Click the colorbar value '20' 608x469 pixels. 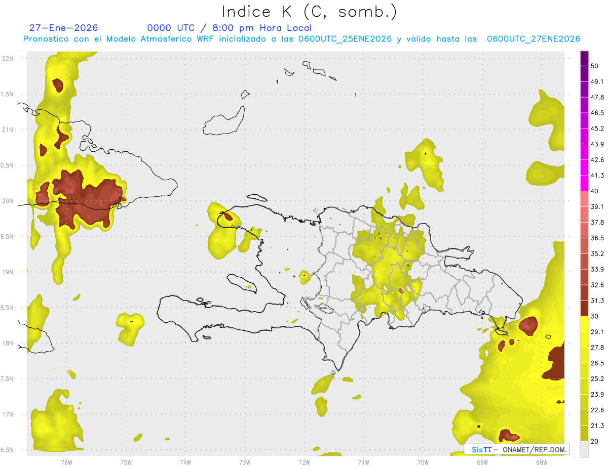tap(595, 441)
